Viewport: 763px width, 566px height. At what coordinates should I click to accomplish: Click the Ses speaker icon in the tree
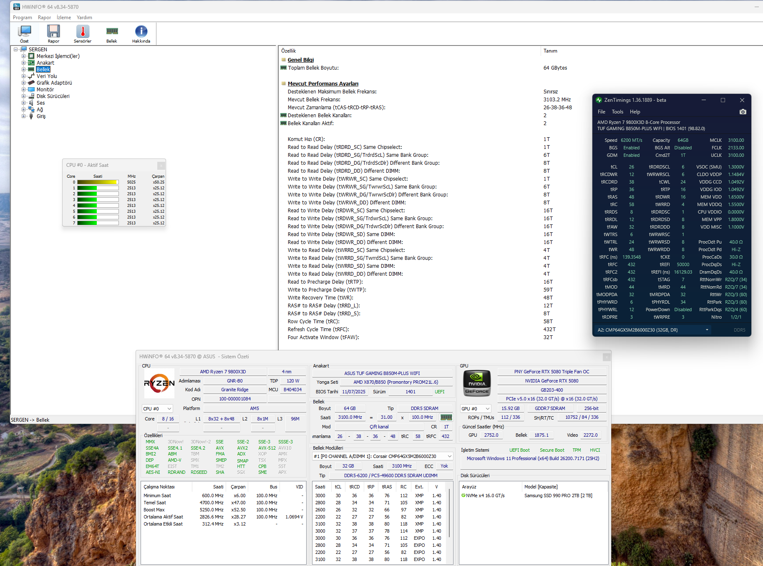[31, 103]
